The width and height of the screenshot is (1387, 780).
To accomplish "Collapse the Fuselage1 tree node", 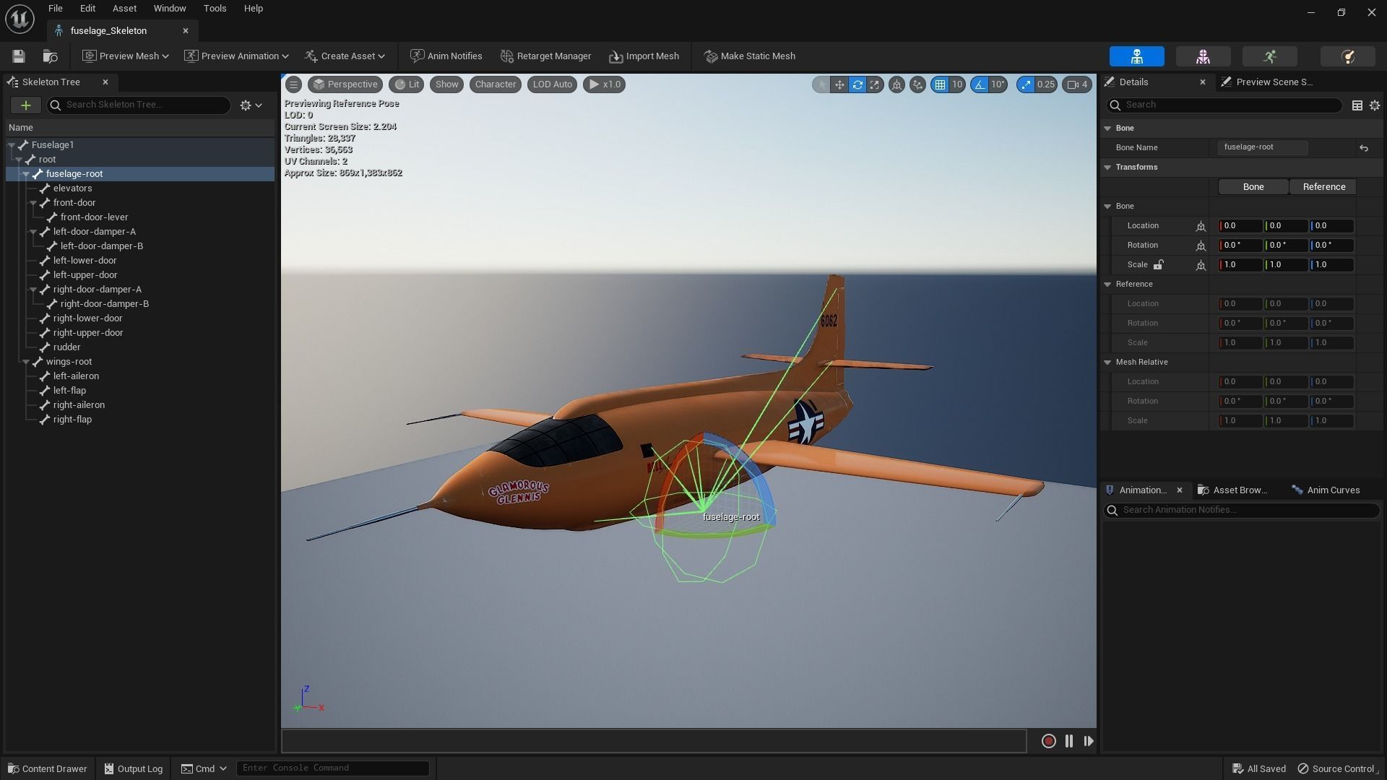I will [x=12, y=145].
